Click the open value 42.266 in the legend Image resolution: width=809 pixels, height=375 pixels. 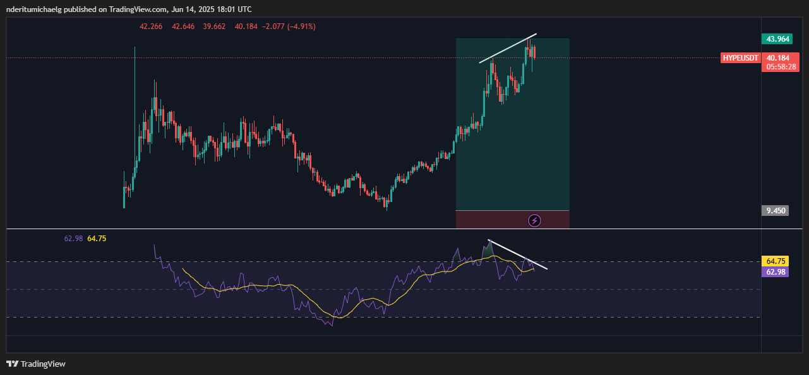click(151, 27)
